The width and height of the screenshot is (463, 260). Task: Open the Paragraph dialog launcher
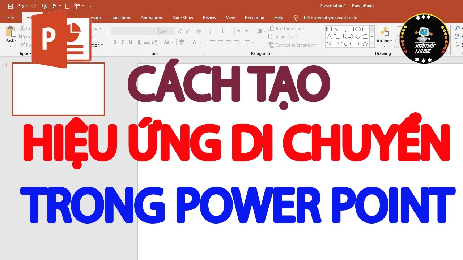pos(319,53)
